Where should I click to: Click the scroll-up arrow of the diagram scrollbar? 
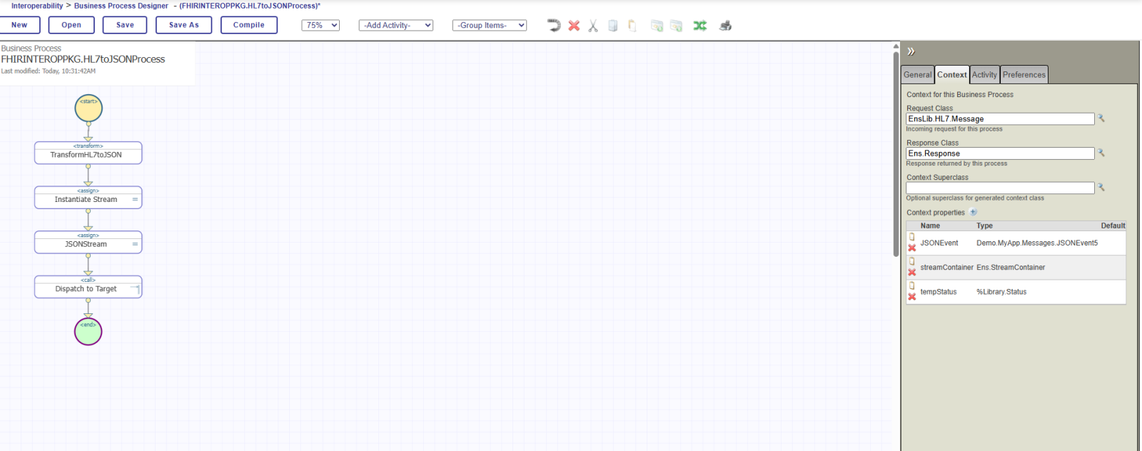coord(896,46)
